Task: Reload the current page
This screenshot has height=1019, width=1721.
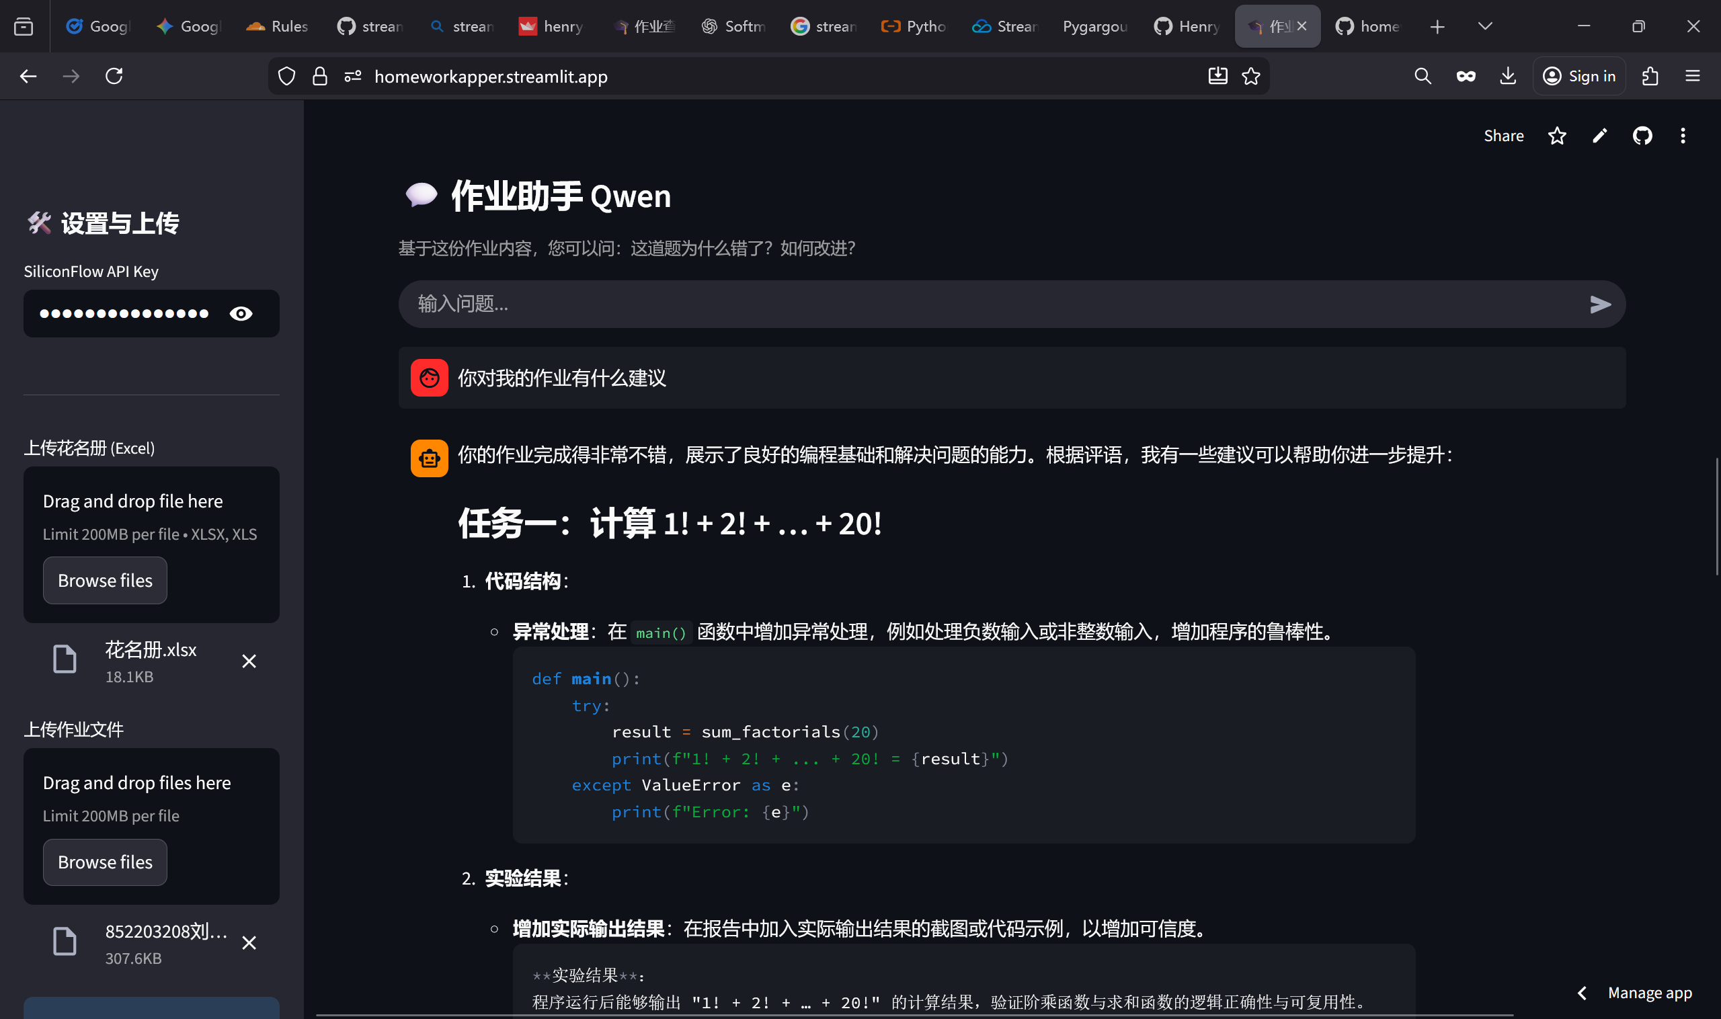Action: [x=114, y=76]
